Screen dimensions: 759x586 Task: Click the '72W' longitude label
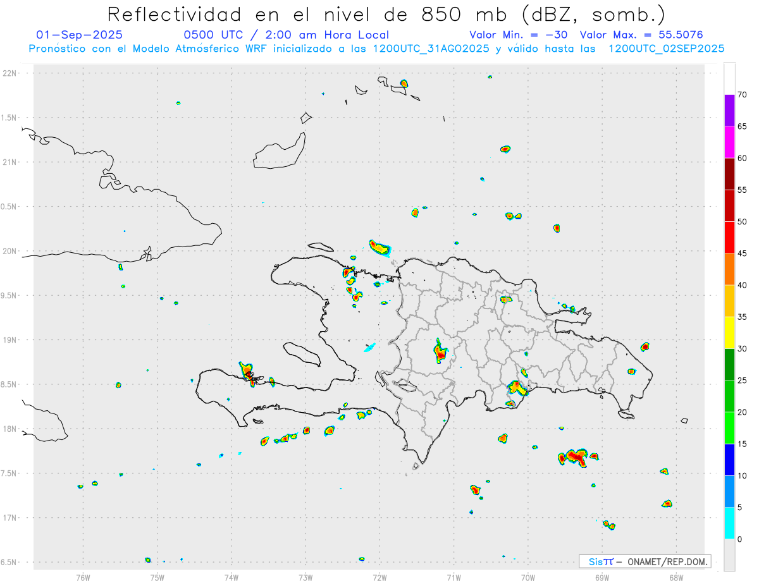click(x=379, y=577)
